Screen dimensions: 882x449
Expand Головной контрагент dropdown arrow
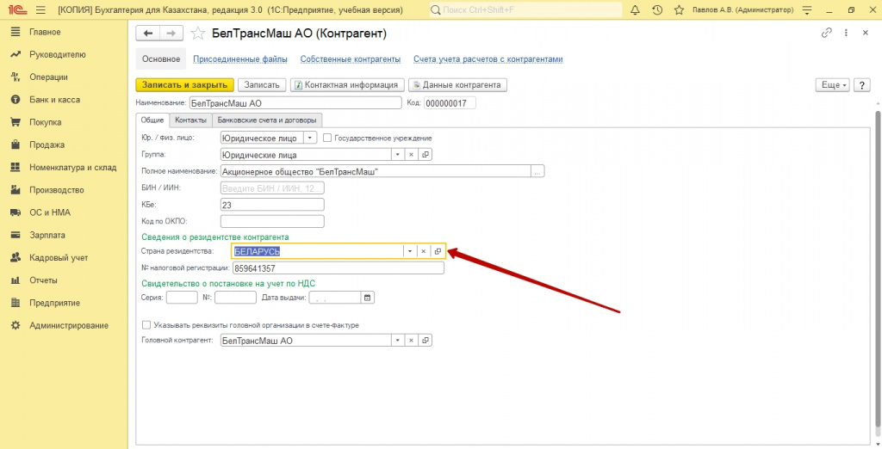pos(398,341)
